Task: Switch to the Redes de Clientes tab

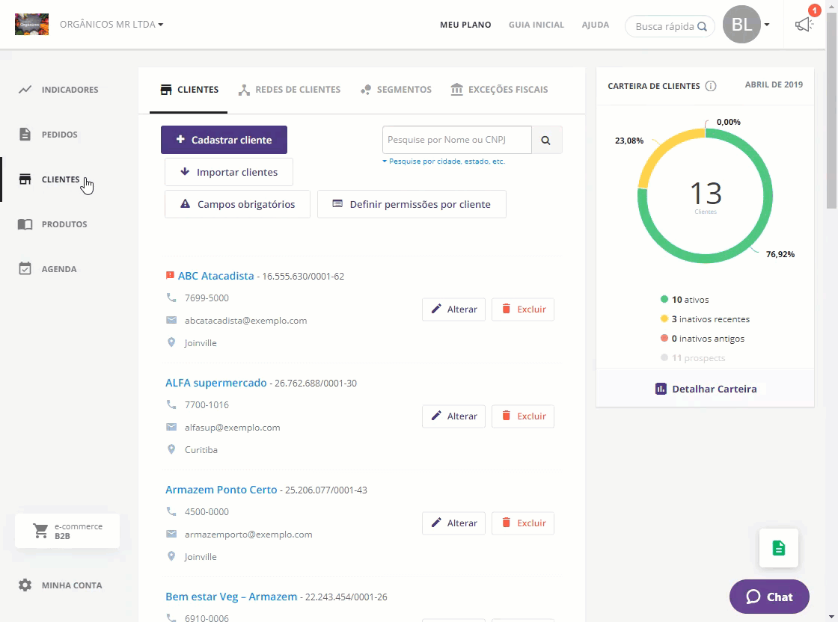Action: 289,90
